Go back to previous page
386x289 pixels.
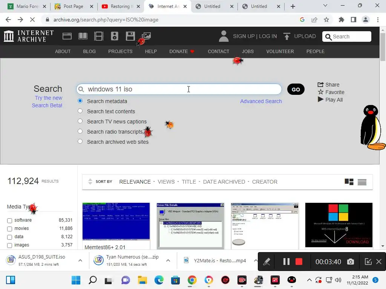point(8,20)
